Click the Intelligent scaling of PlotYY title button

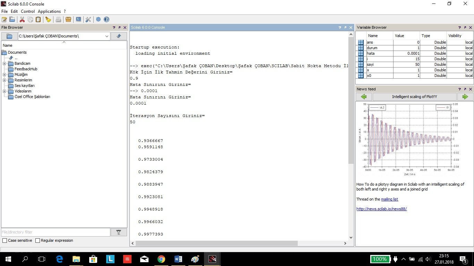coord(414,97)
